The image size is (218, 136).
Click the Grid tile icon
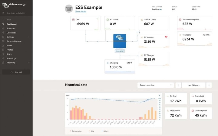(x=73, y=19)
